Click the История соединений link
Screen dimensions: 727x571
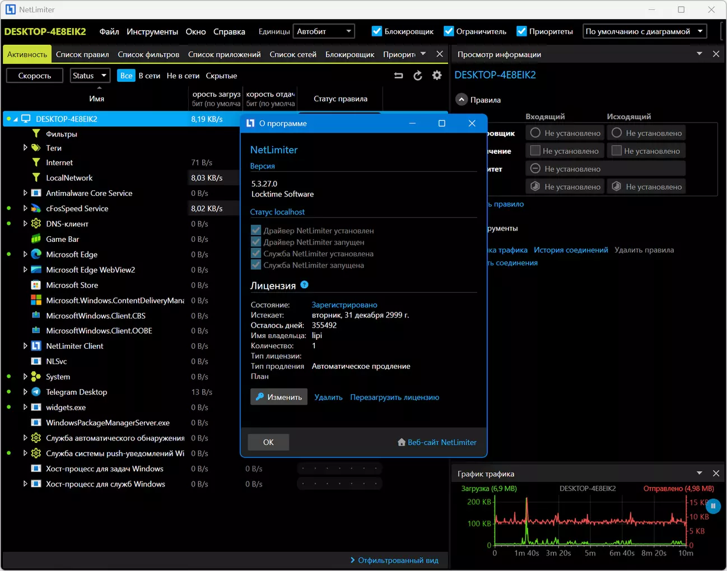[x=571, y=250]
